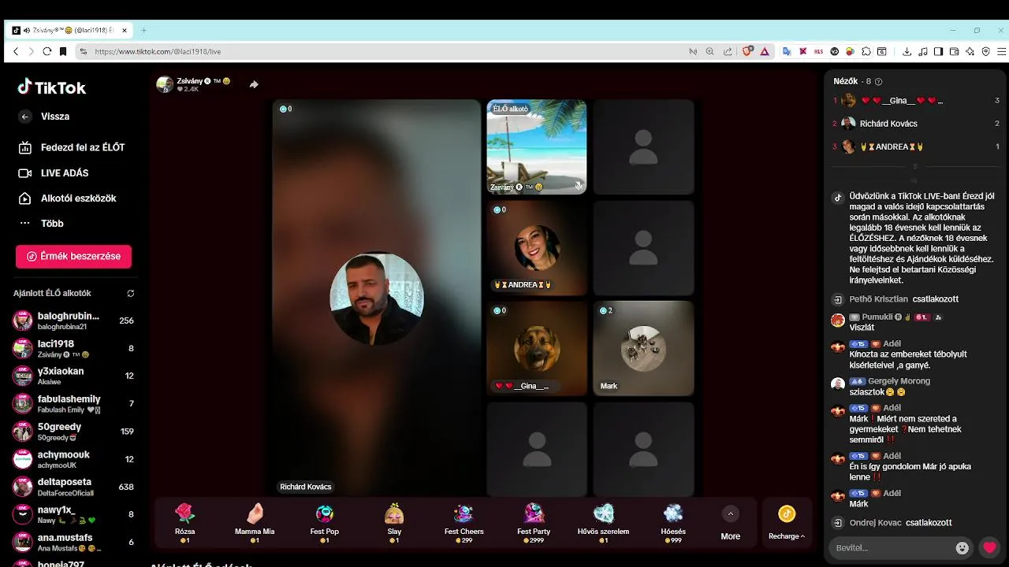
Task: Click Gergely Morong username in chat
Action: click(x=899, y=381)
